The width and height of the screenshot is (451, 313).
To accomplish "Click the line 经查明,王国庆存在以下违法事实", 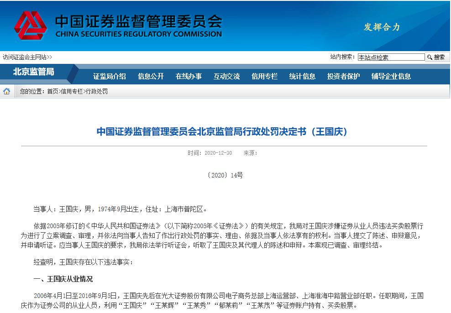I will pyautogui.click(x=83, y=262).
